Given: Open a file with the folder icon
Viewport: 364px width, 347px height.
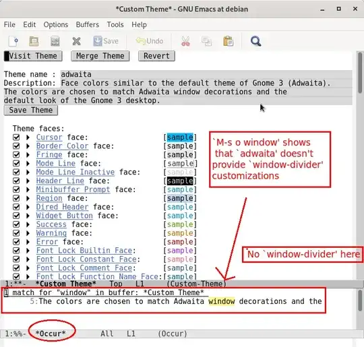Looking at the screenshot, I should pyautogui.click(x=34, y=41).
